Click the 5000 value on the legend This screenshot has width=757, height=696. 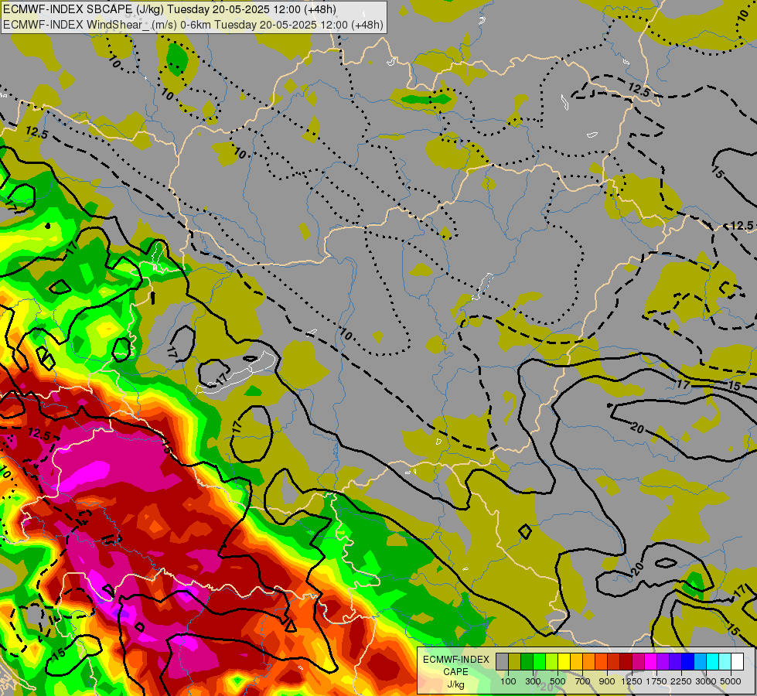point(731,681)
